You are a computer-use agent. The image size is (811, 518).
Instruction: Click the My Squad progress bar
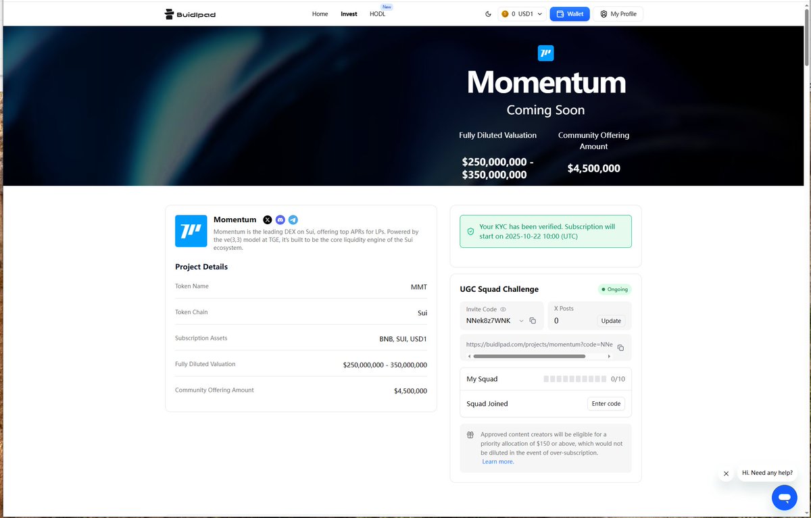(x=575, y=379)
